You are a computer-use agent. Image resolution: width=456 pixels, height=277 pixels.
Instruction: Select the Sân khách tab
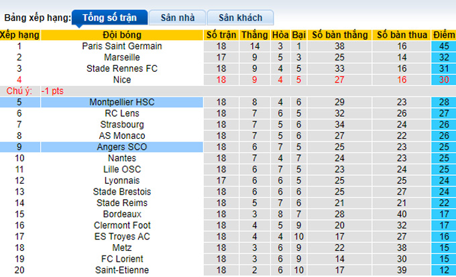point(240,17)
